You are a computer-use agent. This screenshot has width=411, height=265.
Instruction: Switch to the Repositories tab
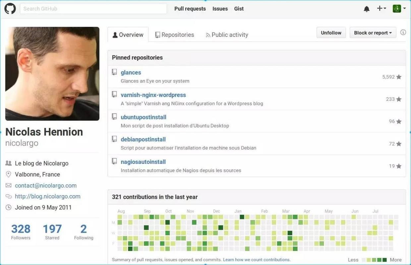click(x=174, y=35)
